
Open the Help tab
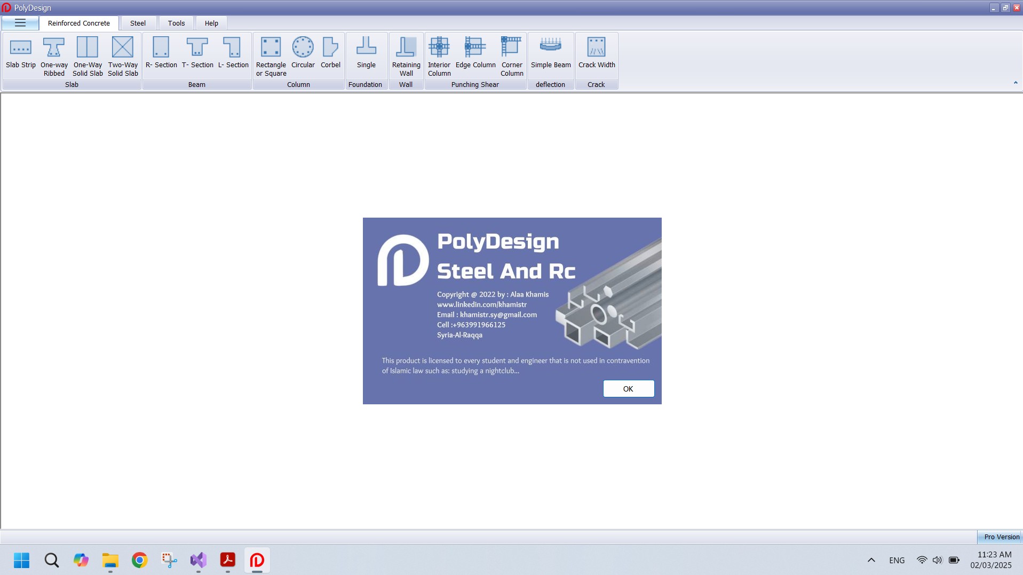coord(211,23)
